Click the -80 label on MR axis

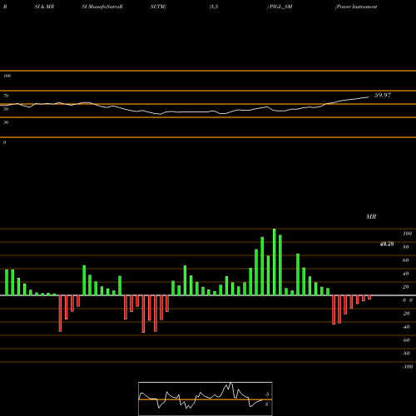406,354
